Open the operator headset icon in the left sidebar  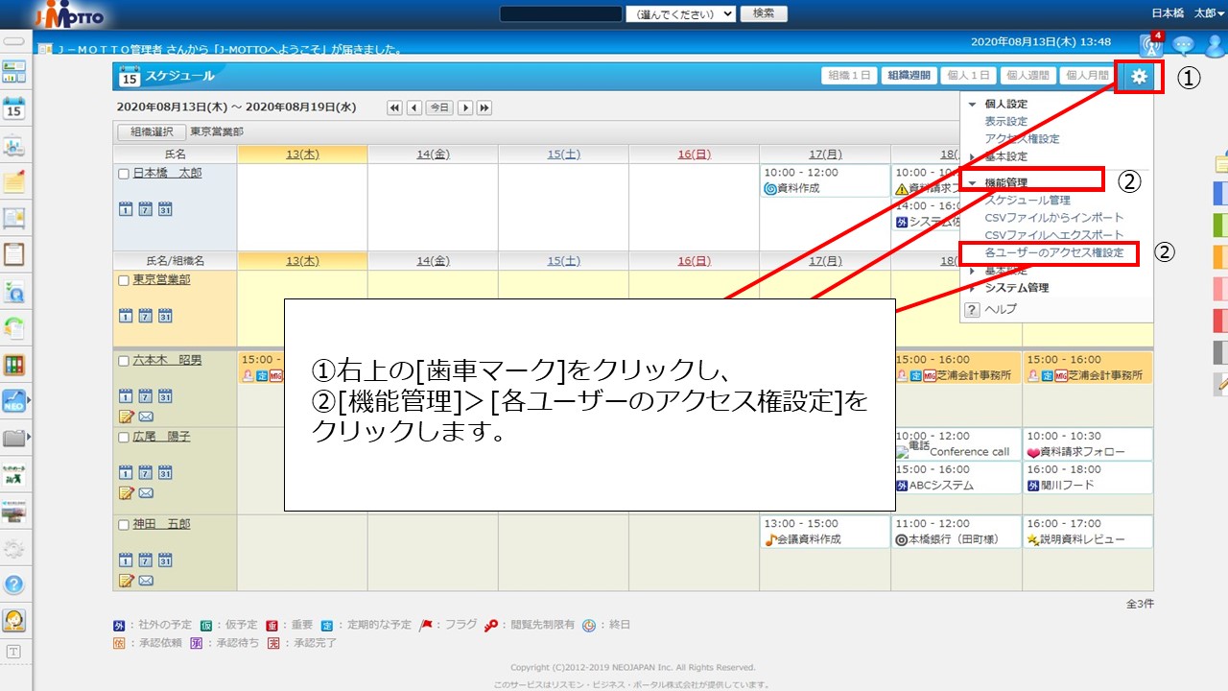click(14, 621)
